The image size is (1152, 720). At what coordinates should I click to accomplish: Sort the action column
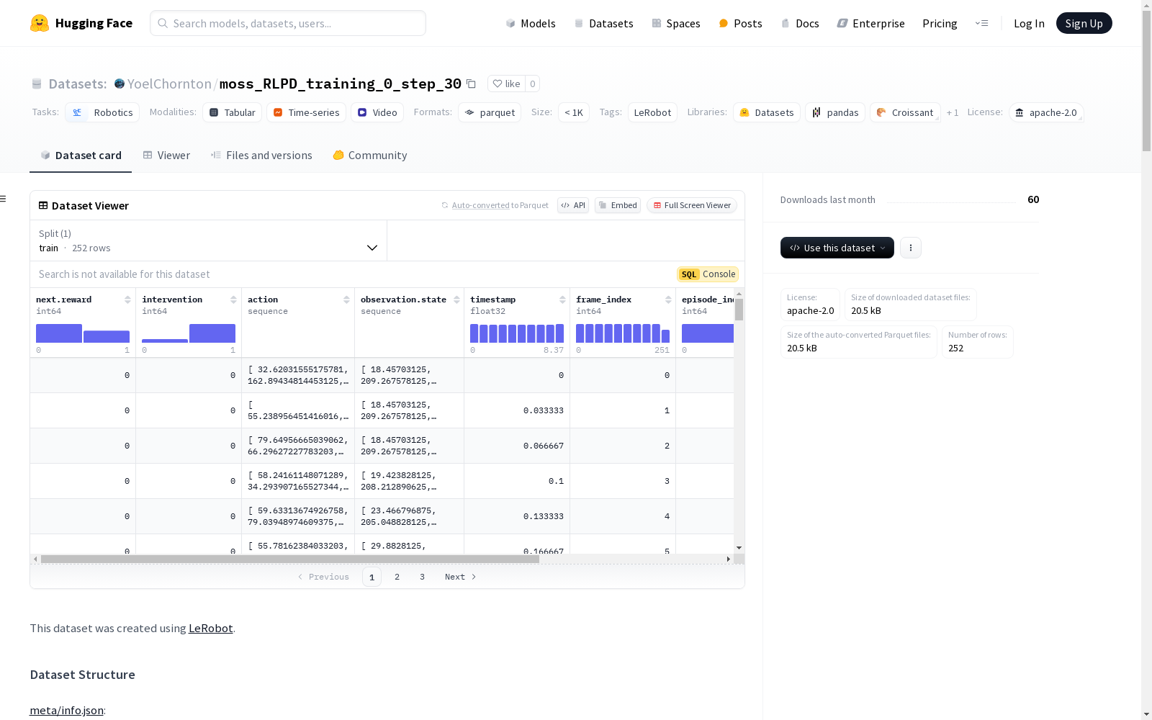coord(346,300)
